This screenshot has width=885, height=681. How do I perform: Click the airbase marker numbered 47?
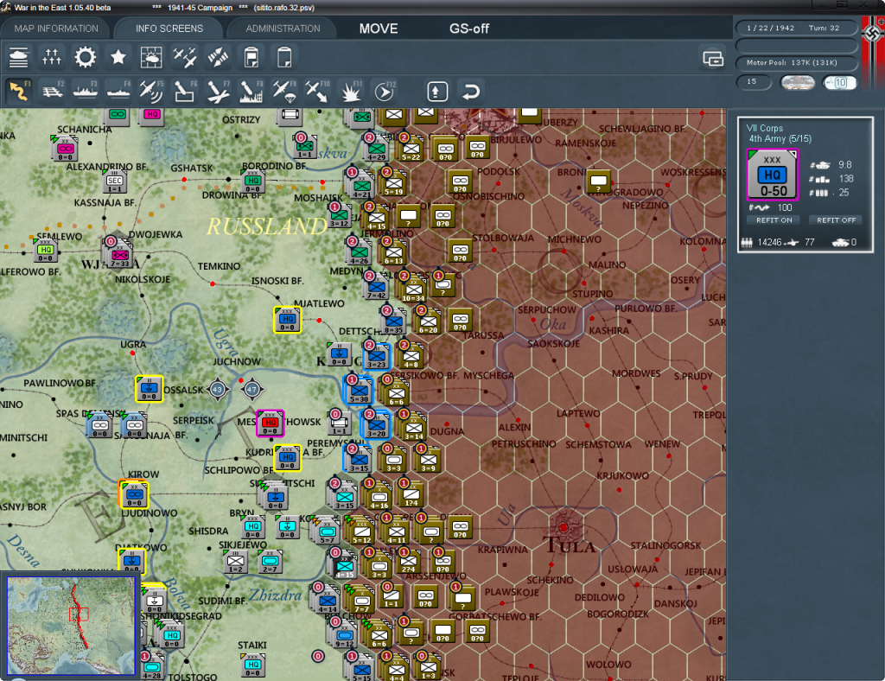point(251,389)
